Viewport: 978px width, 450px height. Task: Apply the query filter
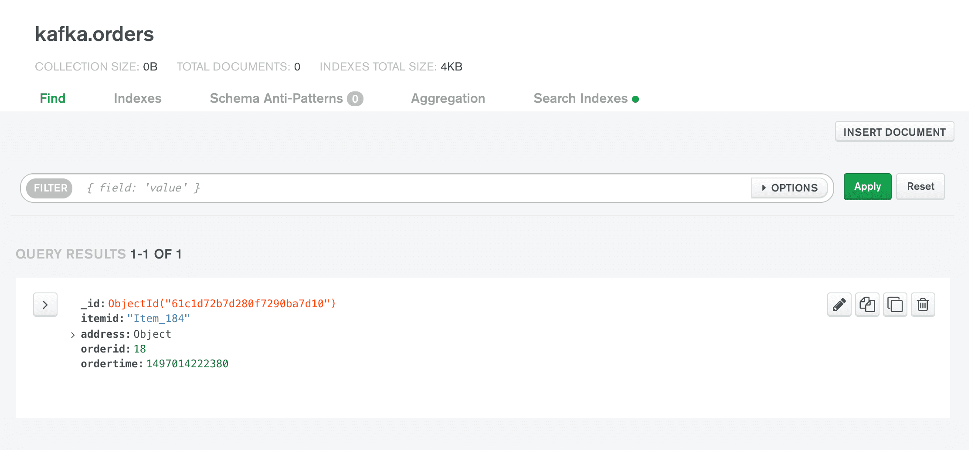pos(867,187)
